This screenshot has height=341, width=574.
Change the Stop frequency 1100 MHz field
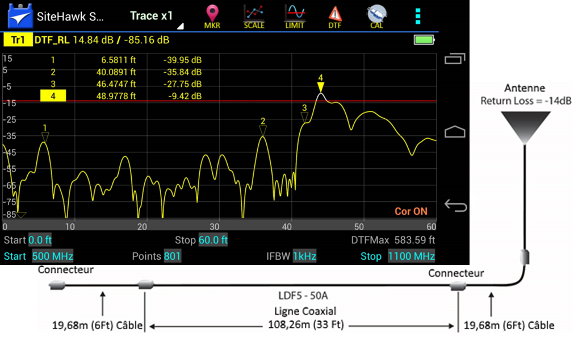[x=412, y=256]
